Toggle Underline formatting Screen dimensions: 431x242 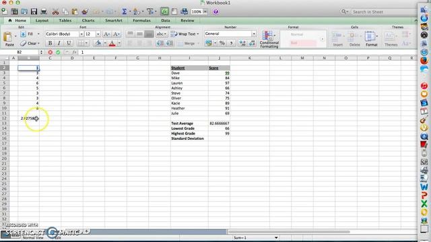coord(69,43)
